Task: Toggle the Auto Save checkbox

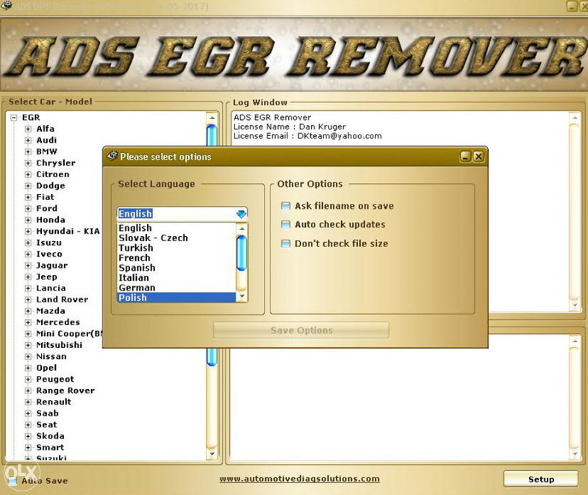Action: 12,481
